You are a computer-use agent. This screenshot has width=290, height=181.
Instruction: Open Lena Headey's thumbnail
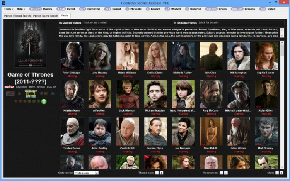[x=100, y=56]
